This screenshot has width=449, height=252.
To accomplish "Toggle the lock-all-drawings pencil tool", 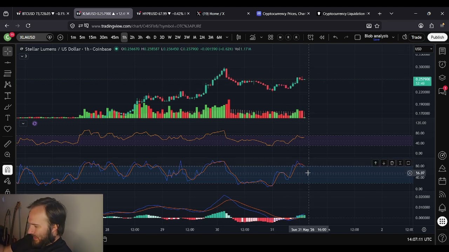I will 7,181.
